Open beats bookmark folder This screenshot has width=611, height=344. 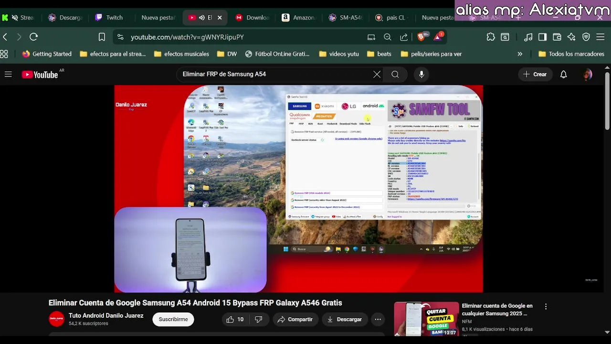tap(379, 54)
